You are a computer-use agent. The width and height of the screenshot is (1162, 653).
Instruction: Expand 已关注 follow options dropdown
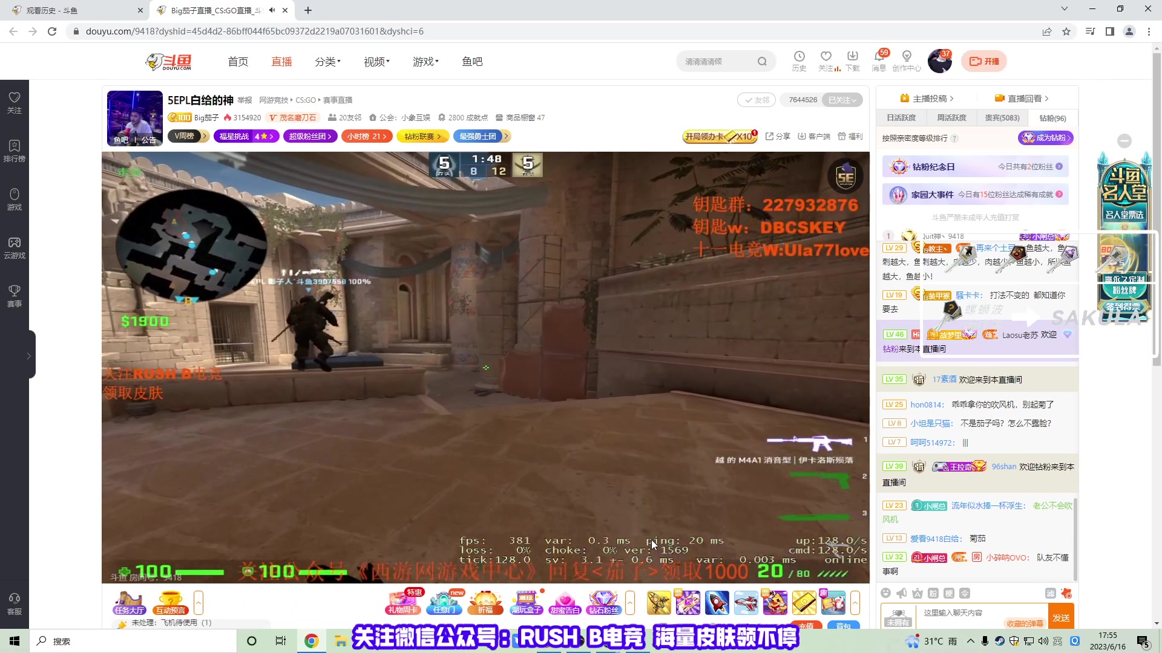842,100
